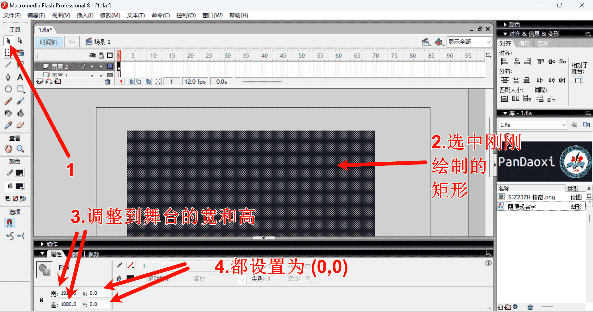This screenshot has height=312, width=593.
Task: Open the 修改(M) menu
Action: click(x=110, y=15)
